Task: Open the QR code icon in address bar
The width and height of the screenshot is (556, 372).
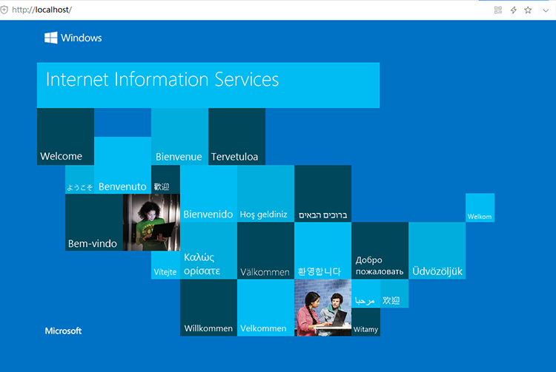Action: (x=498, y=10)
